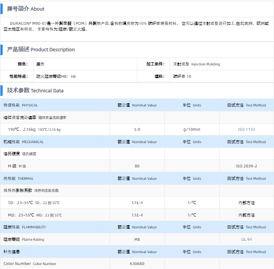Select the unit g/10min cell
274x269 pixels.
pyautogui.click(x=192, y=129)
